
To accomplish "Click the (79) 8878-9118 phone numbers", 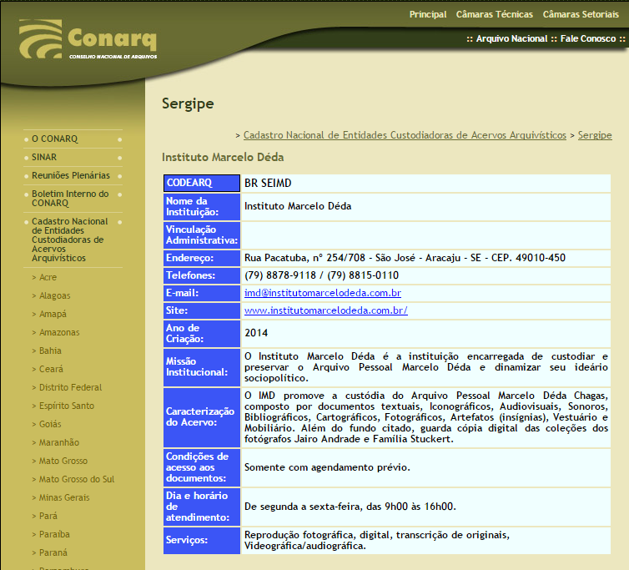I will (321, 275).
